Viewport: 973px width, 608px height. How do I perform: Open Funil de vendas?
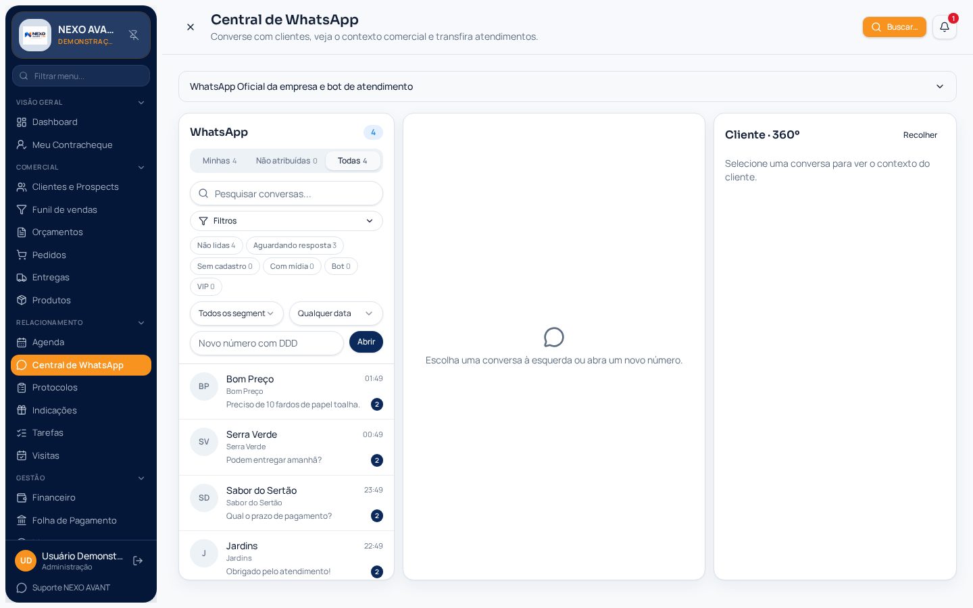81,209
